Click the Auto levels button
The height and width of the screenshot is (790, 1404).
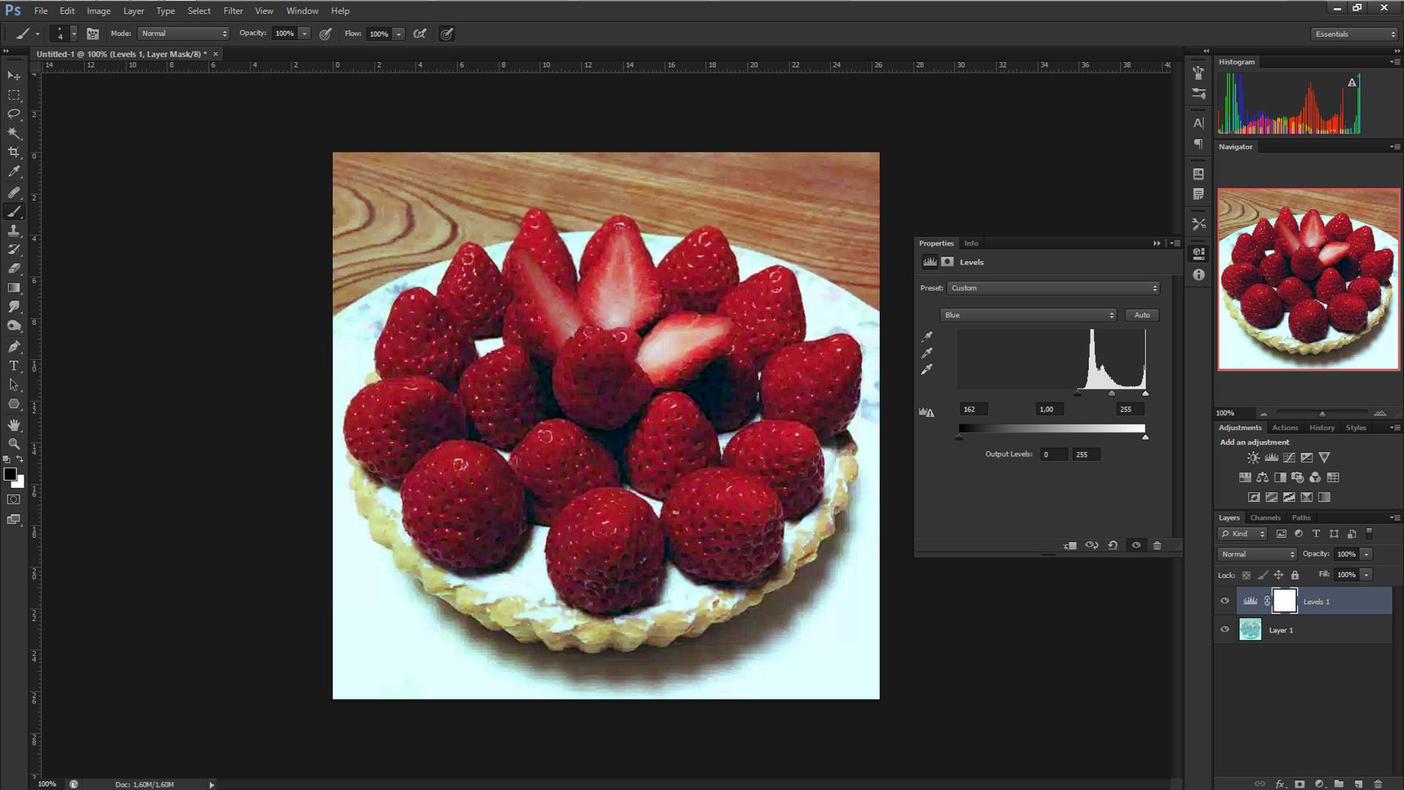1142,315
